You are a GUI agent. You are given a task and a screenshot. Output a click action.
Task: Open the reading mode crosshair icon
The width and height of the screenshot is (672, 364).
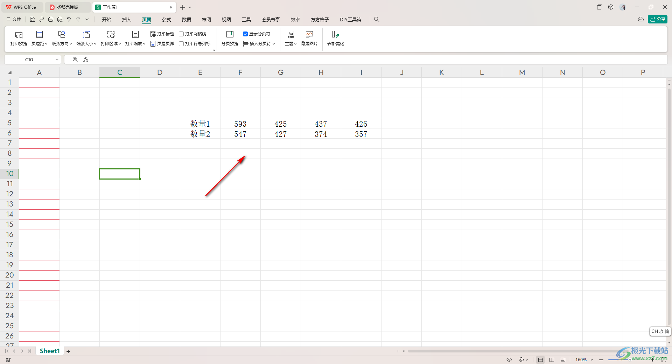pyautogui.click(x=521, y=359)
